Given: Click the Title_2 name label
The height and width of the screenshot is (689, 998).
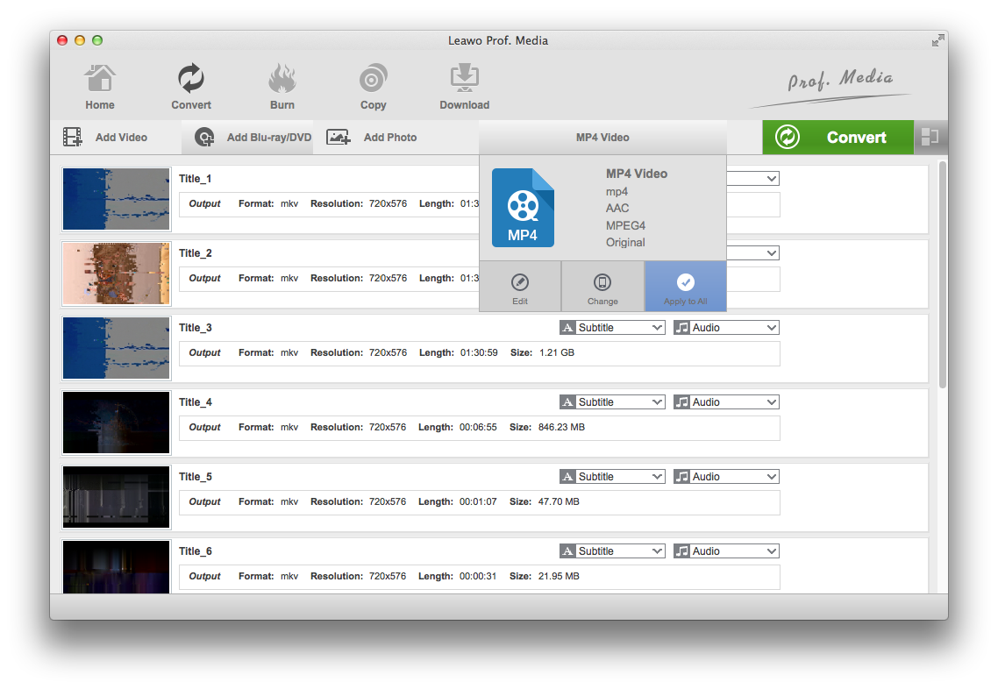Looking at the screenshot, I should click(195, 253).
